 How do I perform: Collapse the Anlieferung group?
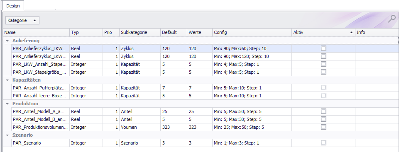coord(7,41)
